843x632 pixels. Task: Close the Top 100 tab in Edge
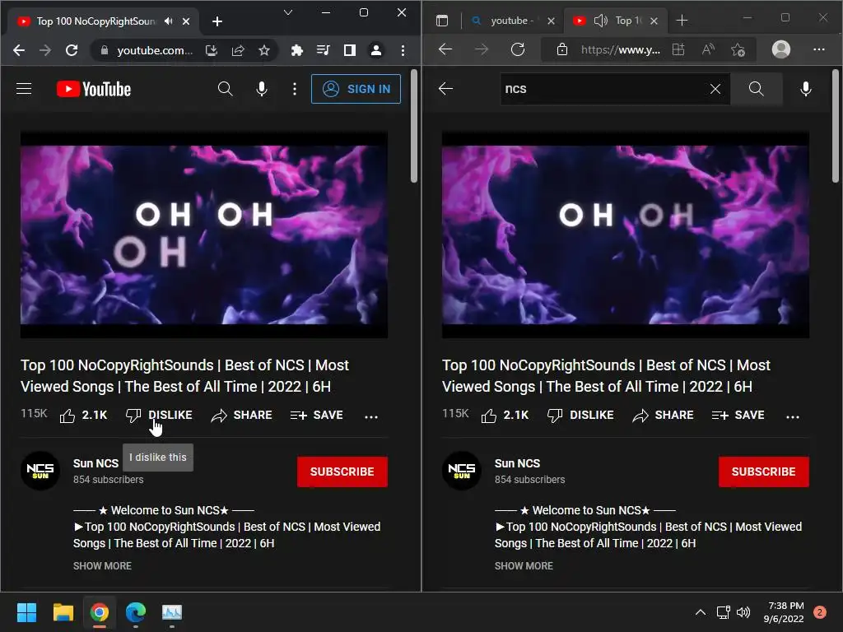point(654,21)
